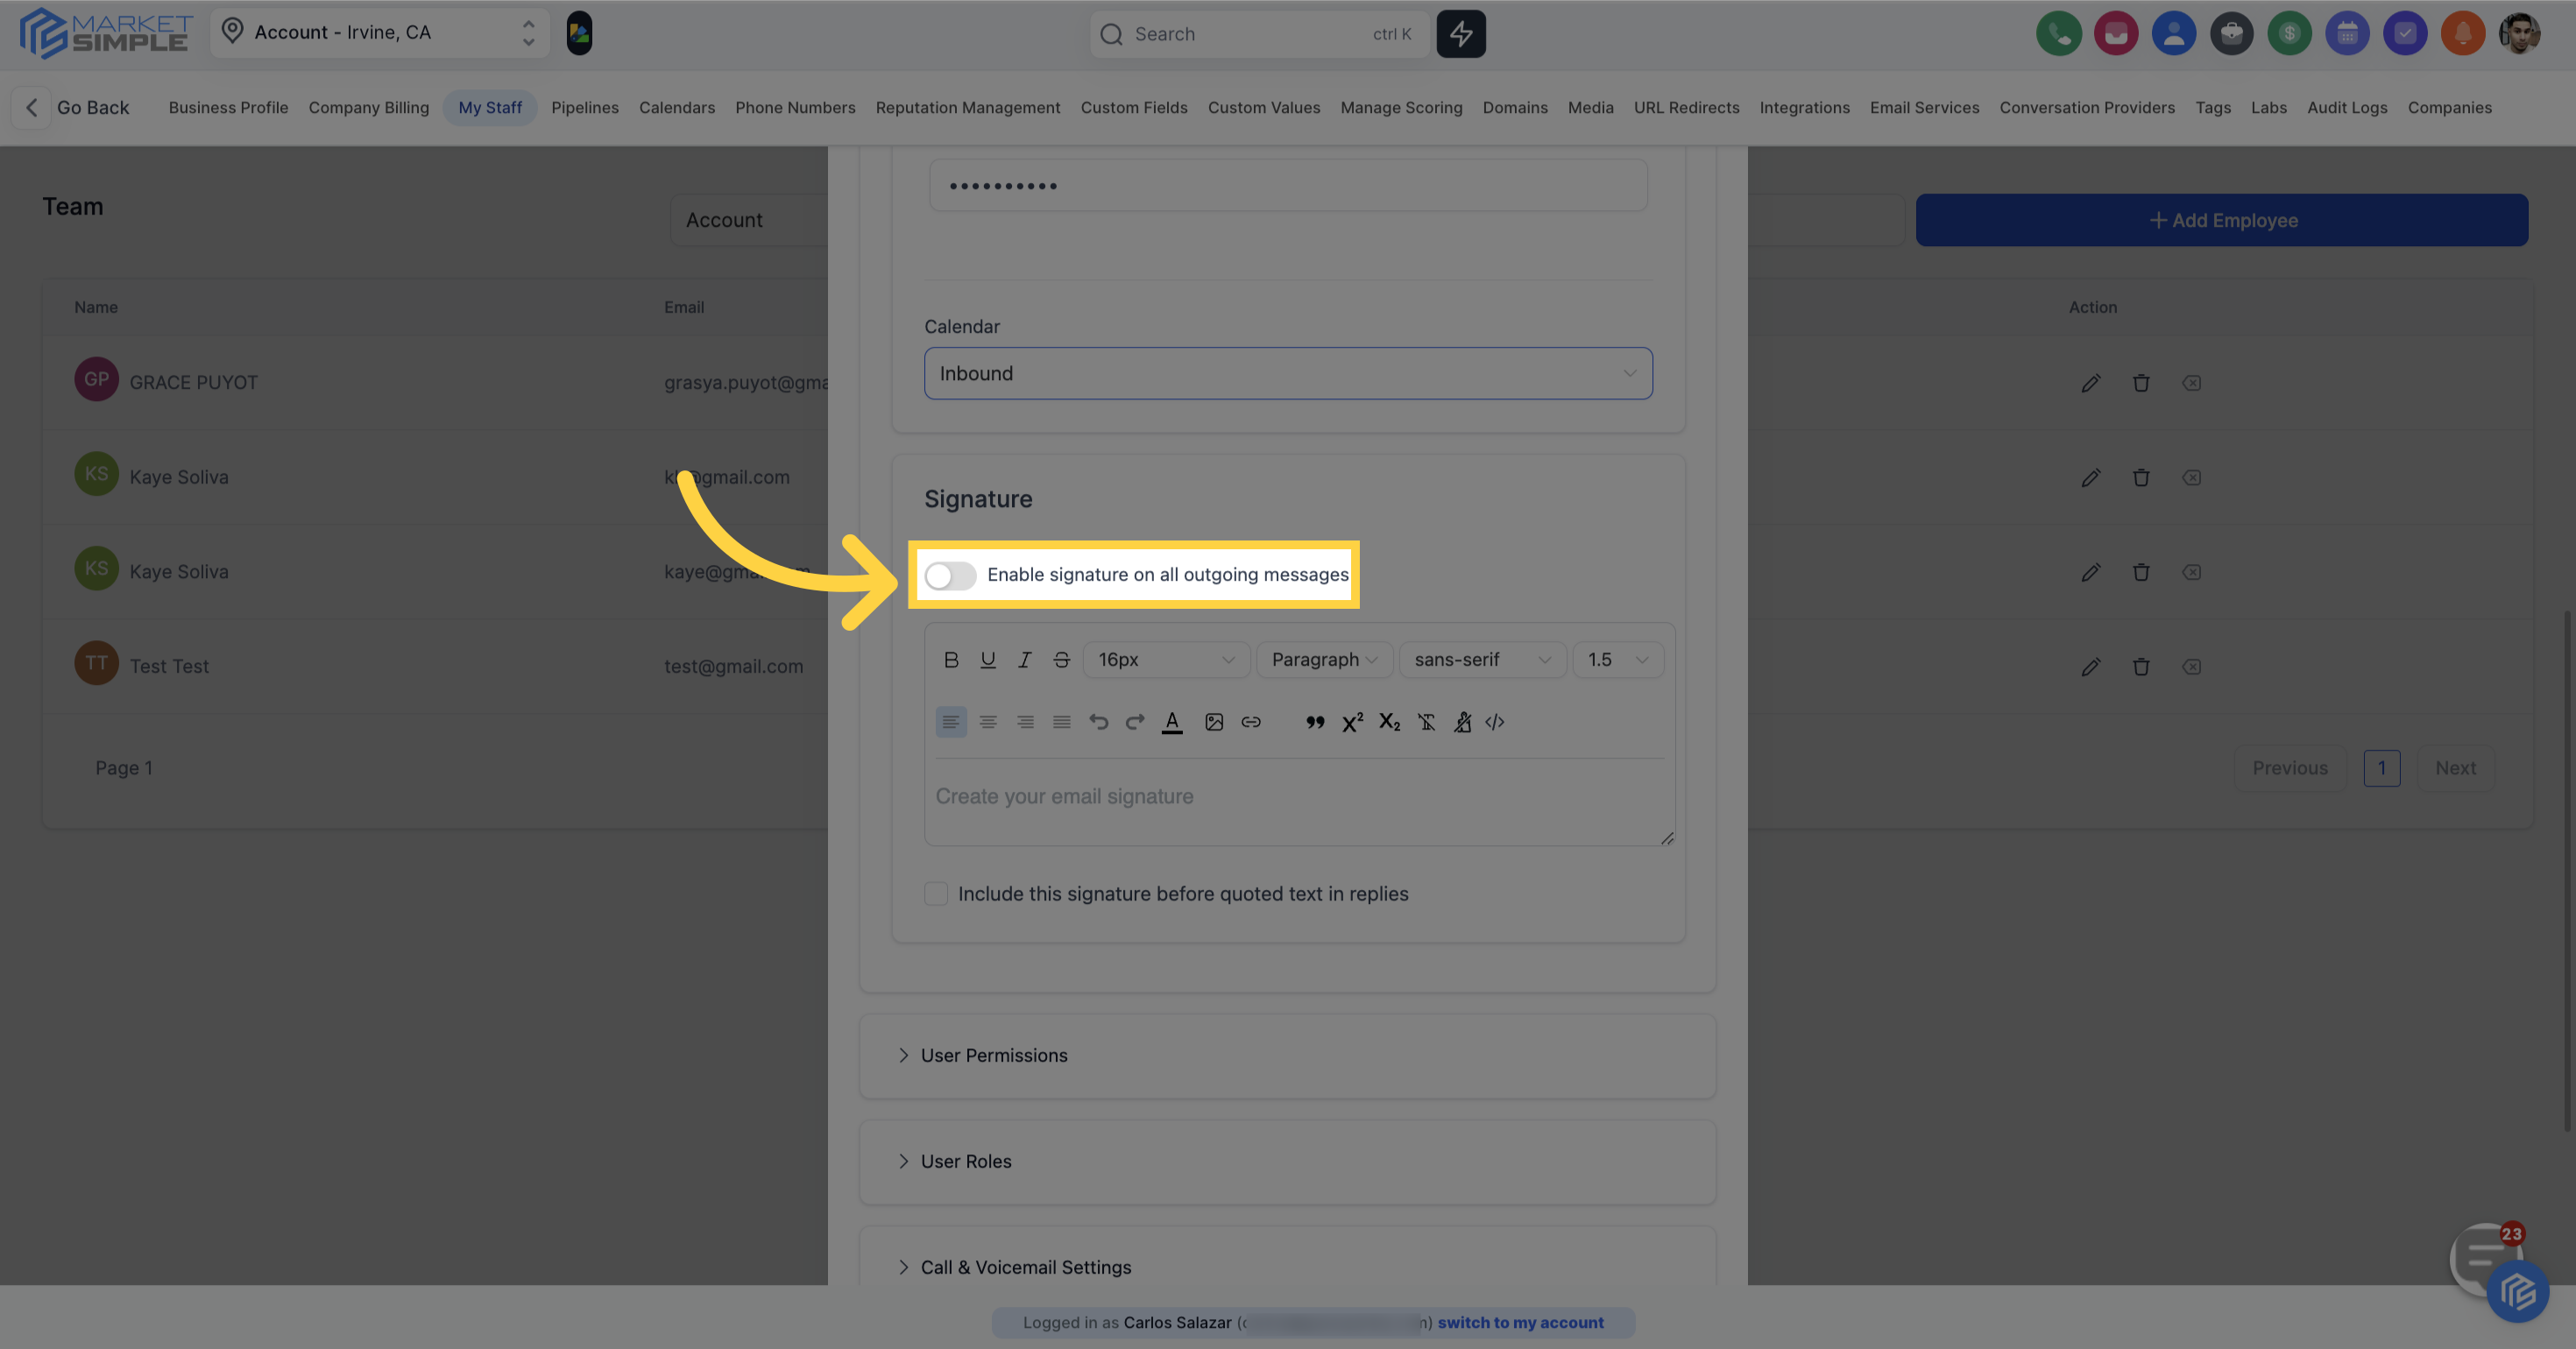Click the green phone dialer icon

2058,34
